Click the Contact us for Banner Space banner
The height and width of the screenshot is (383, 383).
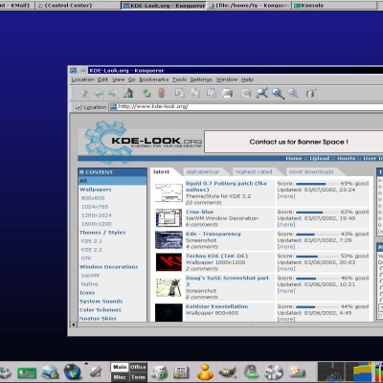point(294,142)
